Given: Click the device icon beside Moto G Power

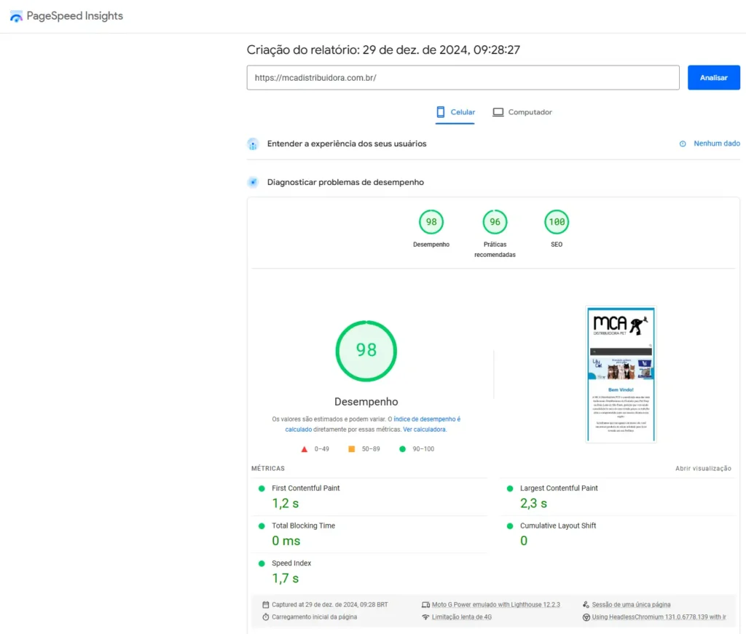Looking at the screenshot, I should [x=425, y=605].
